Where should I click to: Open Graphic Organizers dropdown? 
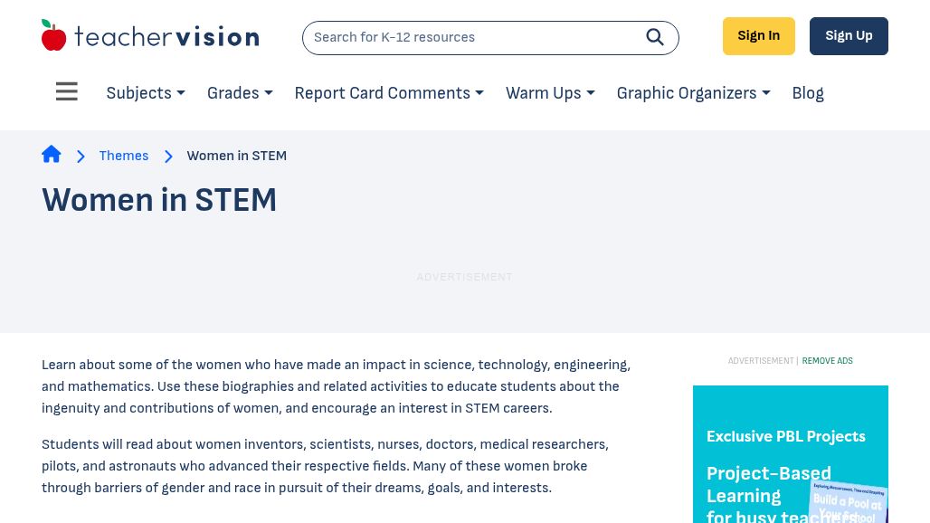pos(693,93)
